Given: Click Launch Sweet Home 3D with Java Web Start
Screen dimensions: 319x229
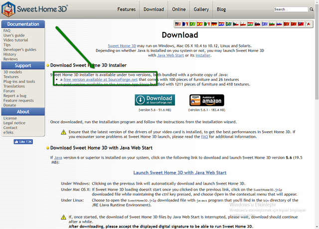Looking at the screenshot, I should coord(180,173).
